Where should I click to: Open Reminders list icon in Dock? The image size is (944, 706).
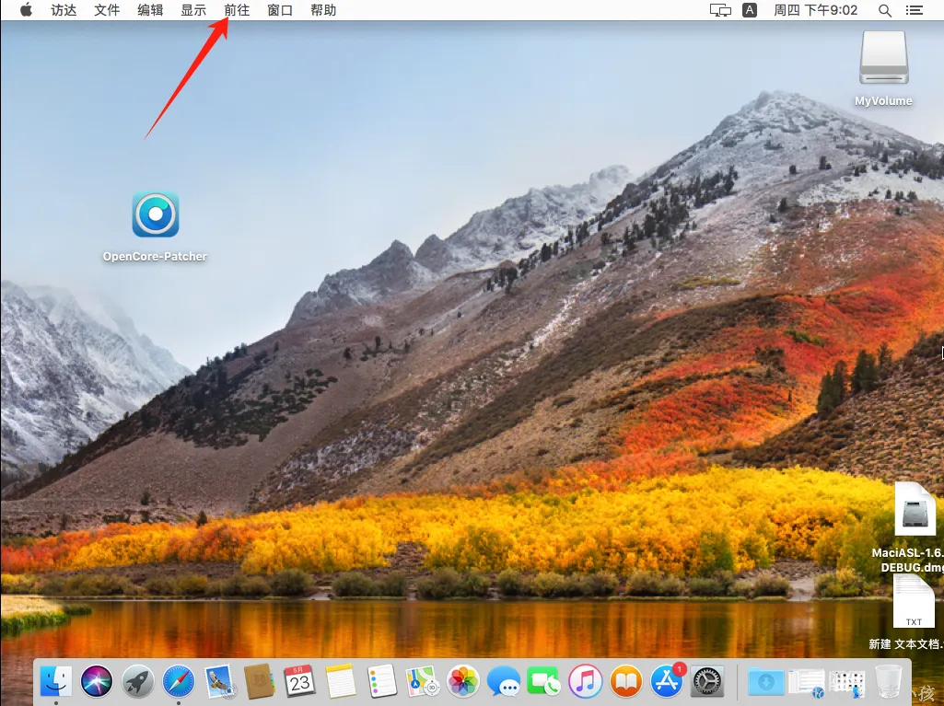click(x=381, y=681)
